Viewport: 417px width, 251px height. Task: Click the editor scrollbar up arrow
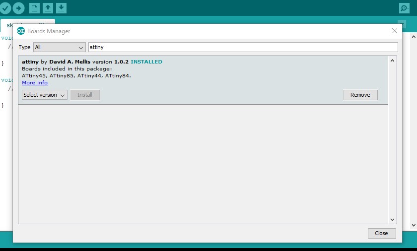(x=414, y=37)
